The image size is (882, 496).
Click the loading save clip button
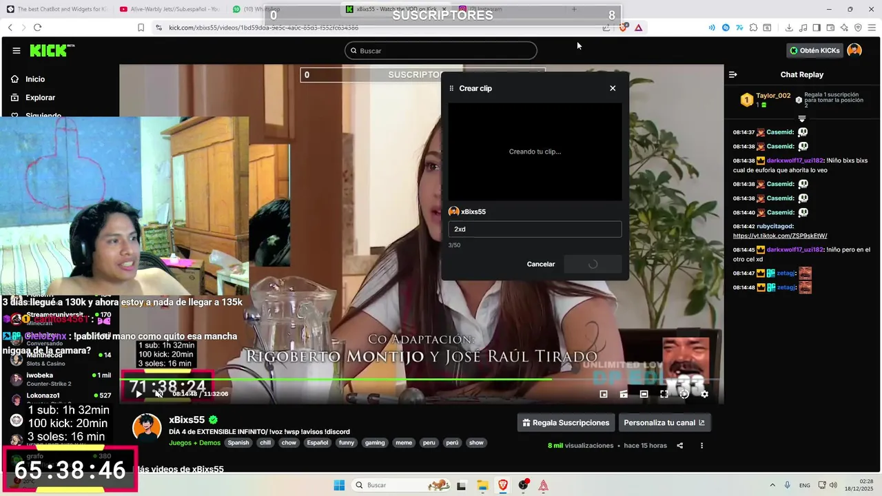[593, 264]
